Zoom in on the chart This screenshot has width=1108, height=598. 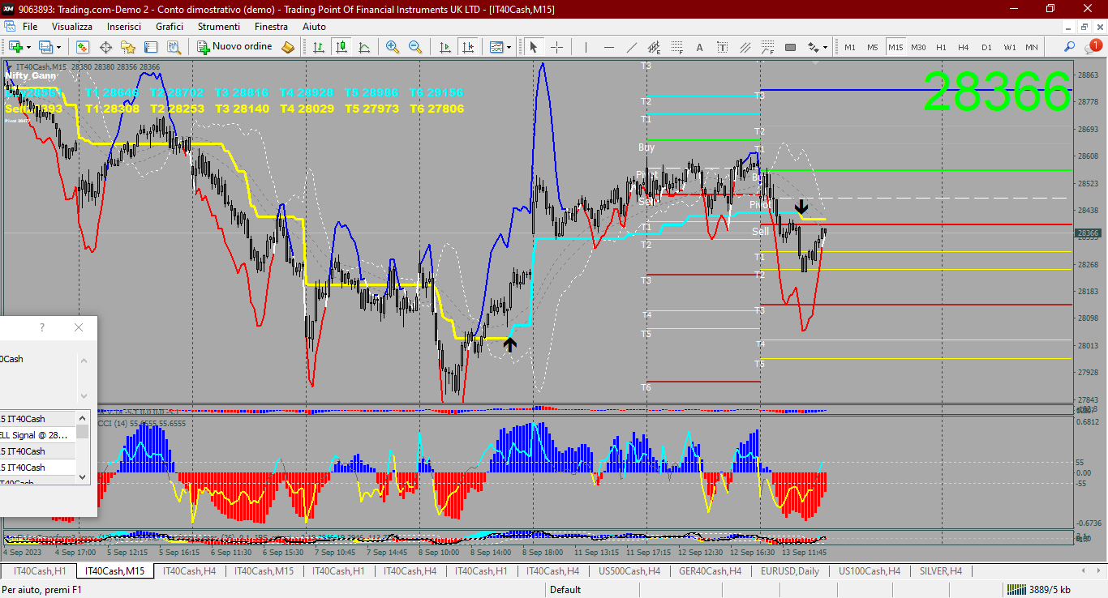[x=393, y=47]
